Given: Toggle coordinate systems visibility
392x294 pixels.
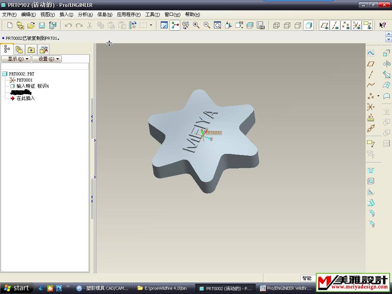Looking at the screenshot, I should coord(356,25).
